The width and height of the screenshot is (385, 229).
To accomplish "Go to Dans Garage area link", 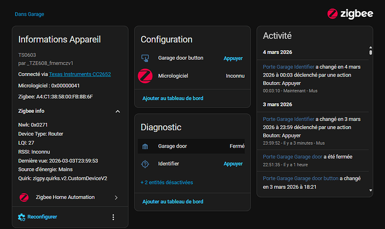I will point(29,14).
